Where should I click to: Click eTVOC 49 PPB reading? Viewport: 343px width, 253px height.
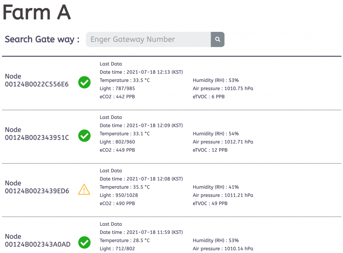(x=210, y=203)
